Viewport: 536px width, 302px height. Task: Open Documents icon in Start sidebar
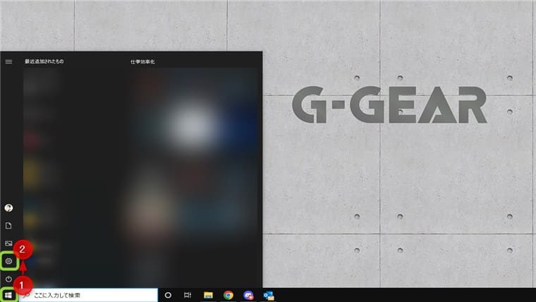coord(8,226)
